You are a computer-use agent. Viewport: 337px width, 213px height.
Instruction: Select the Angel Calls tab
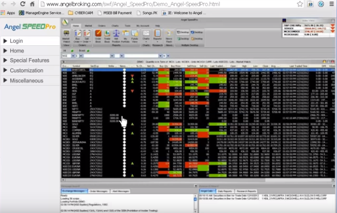[207, 191]
